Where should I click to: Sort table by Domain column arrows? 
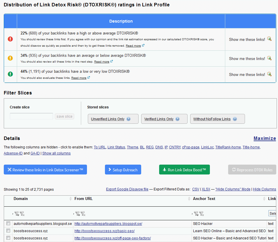[x=70, y=199]
